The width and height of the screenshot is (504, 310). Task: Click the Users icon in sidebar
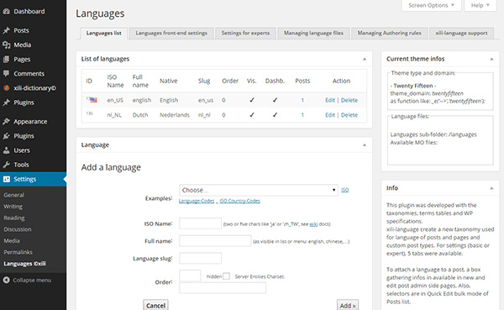point(6,150)
